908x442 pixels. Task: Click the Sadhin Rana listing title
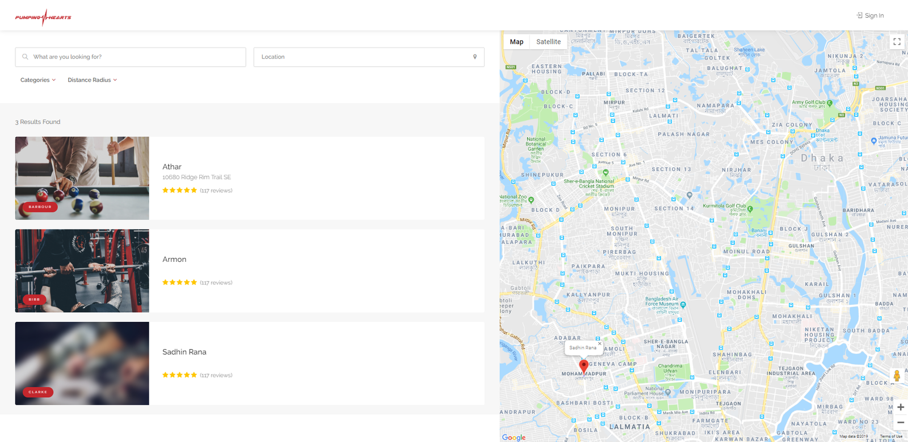click(184, 352)
